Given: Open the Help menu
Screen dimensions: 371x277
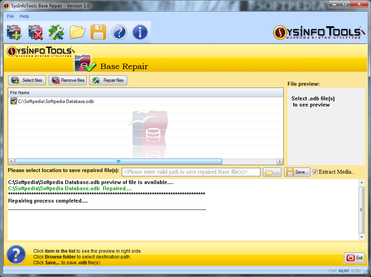Looking at the screenshot, I should click(x=24, y=16).
